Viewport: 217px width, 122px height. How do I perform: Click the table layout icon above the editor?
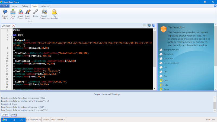click(144, 25)
